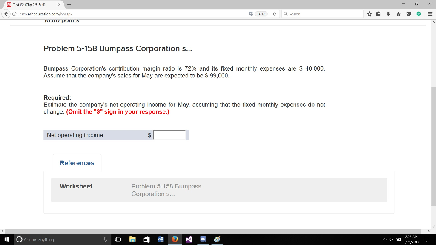
Task: Go to the browser home page
Action: (398, 14)
